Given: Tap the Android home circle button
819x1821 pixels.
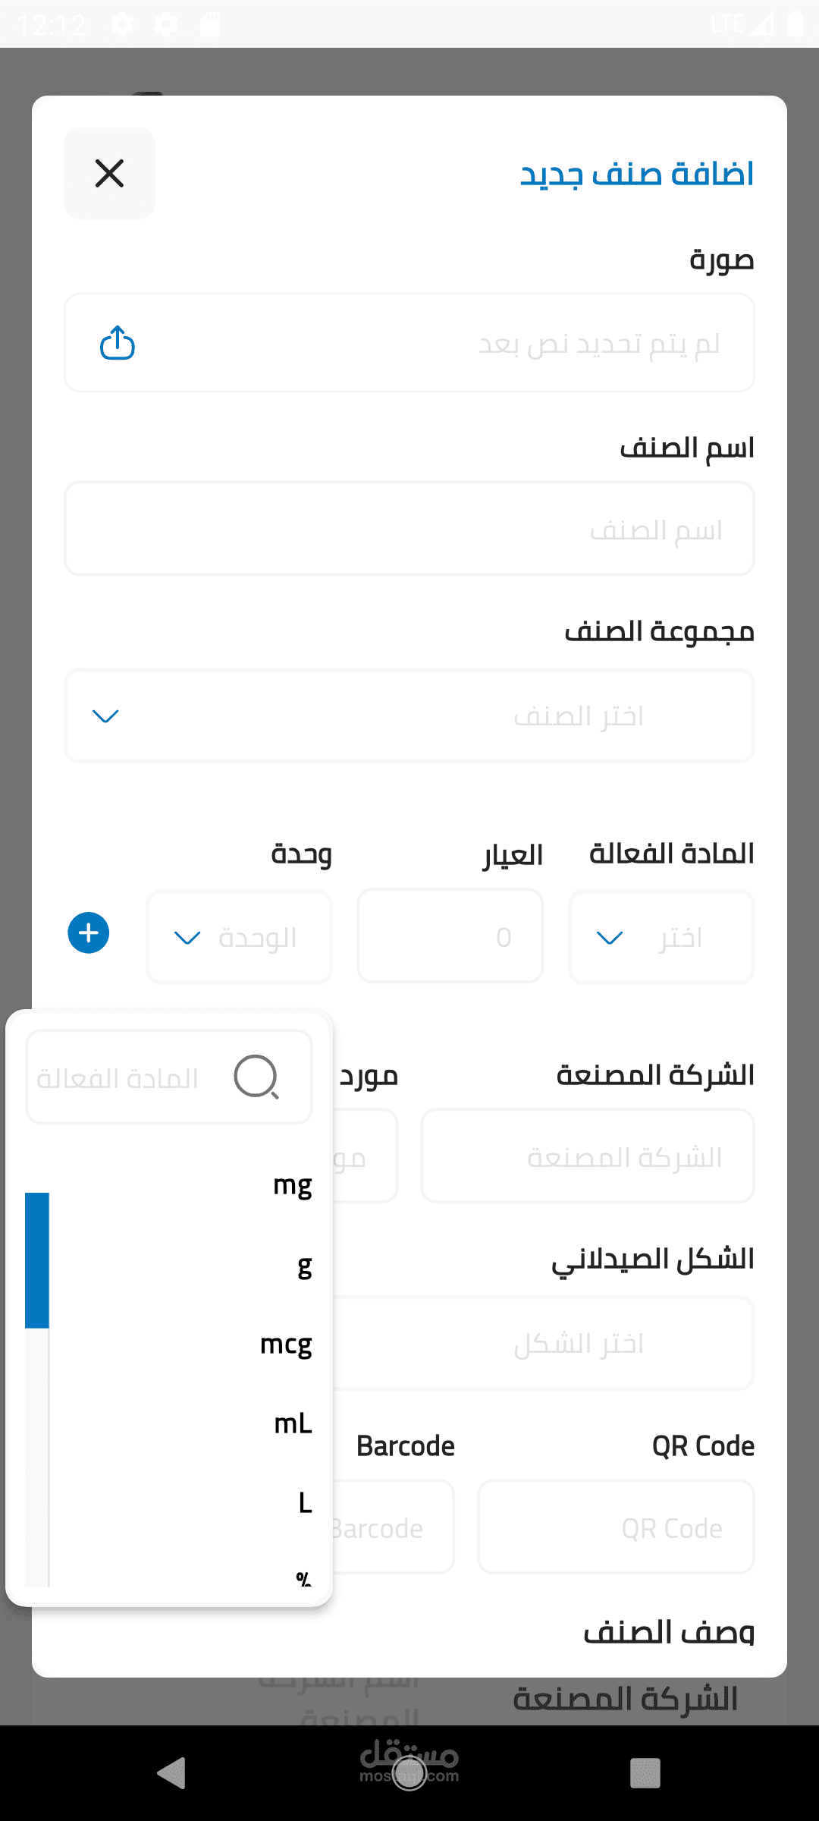Looking at the screenshot, I should (x=409, y=1773).
